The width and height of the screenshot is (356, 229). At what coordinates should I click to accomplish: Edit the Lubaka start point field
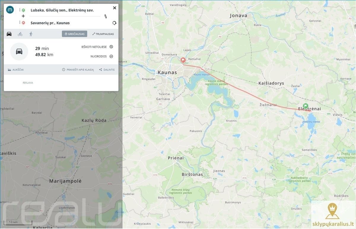point(62,10)
